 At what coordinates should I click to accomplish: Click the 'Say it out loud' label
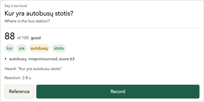coord(16,6)
